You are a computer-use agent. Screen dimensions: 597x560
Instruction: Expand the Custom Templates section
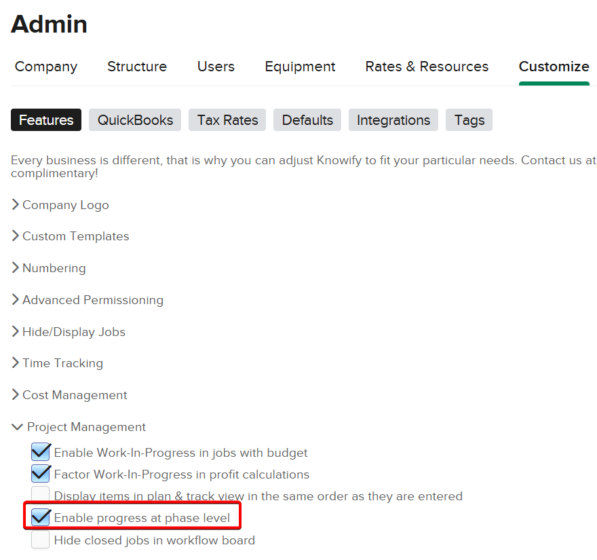(x=75, y=236)
